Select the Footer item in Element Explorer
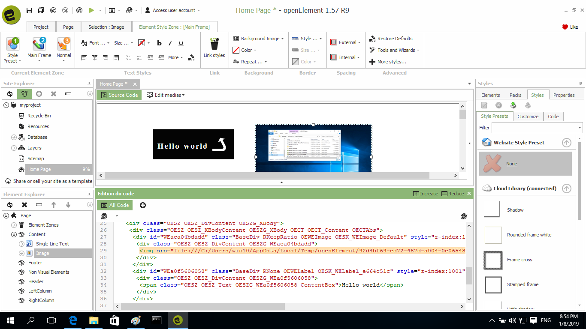The width and height of the screenshot is (586, 329). point(35,263)
